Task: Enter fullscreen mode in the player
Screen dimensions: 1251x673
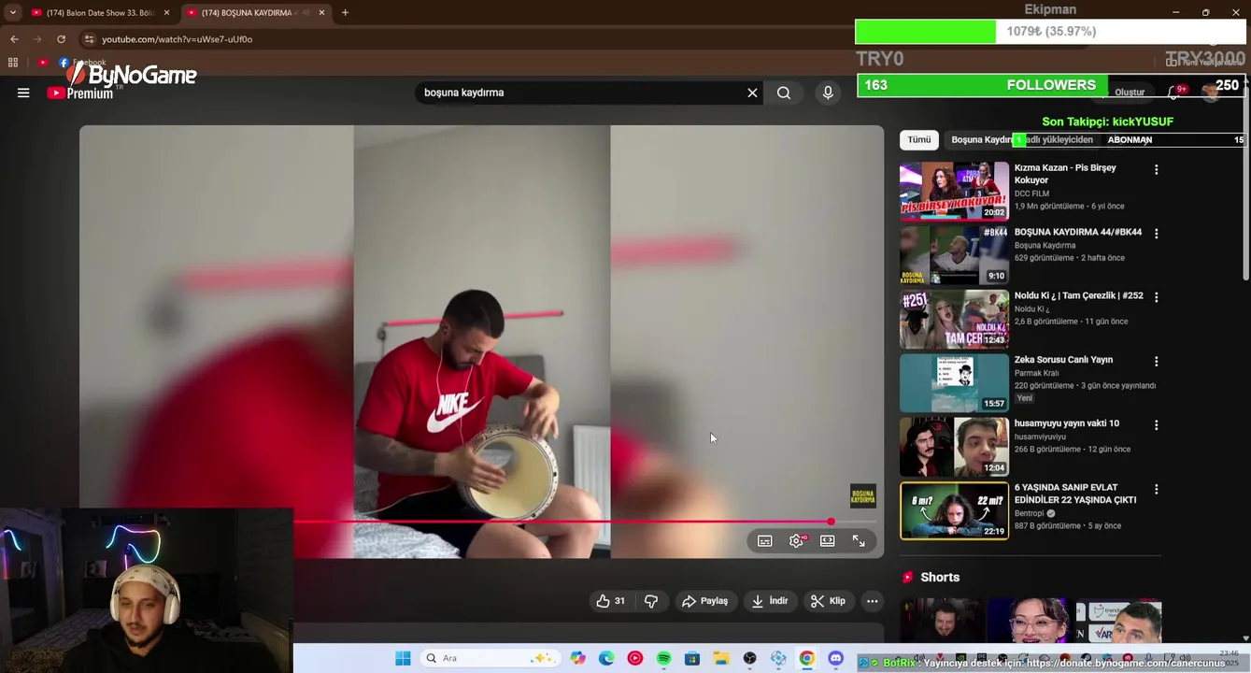Action: (x=859, y=540)
